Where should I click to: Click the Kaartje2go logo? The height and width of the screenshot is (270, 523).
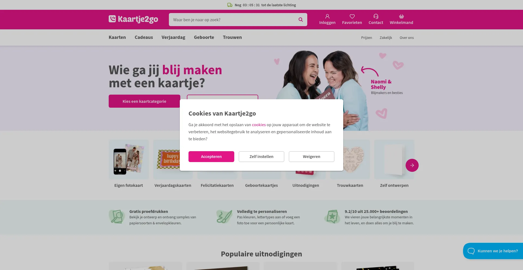coord(133,19)
